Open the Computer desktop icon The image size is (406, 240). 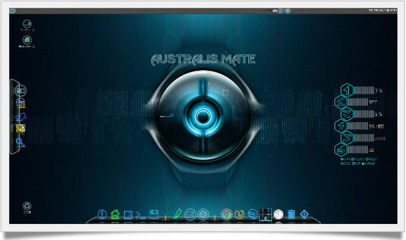(27, 24)
